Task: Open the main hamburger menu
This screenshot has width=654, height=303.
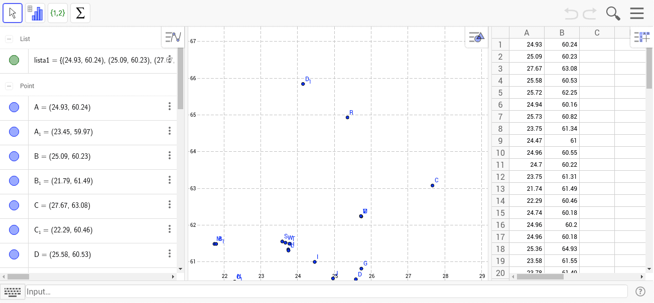Action: (x=637, y=14)
